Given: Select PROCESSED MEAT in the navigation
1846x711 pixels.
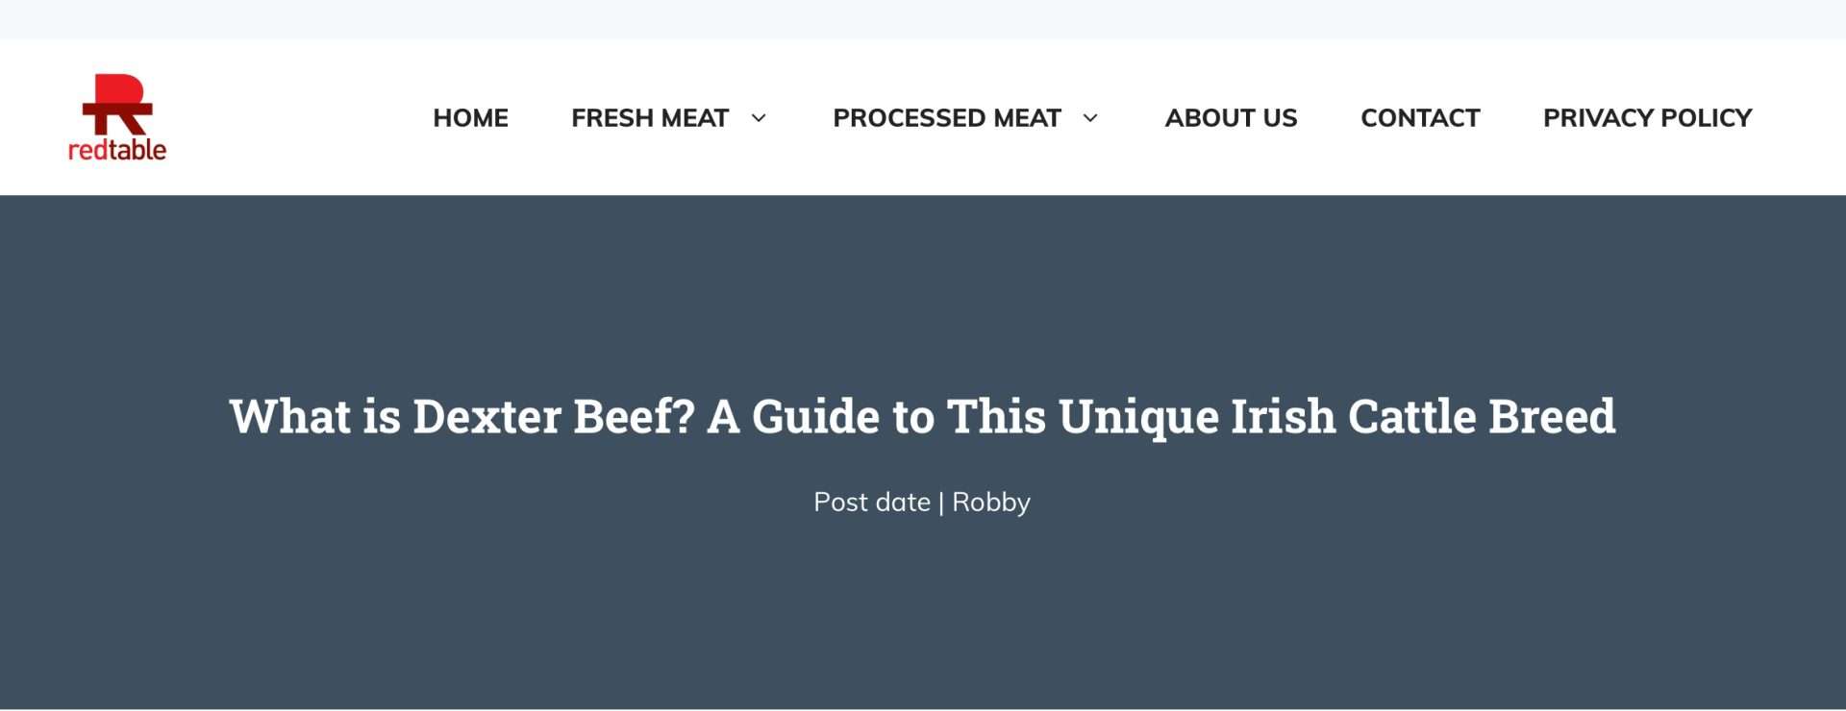Looking at the screenshot, I should [947, 119].
